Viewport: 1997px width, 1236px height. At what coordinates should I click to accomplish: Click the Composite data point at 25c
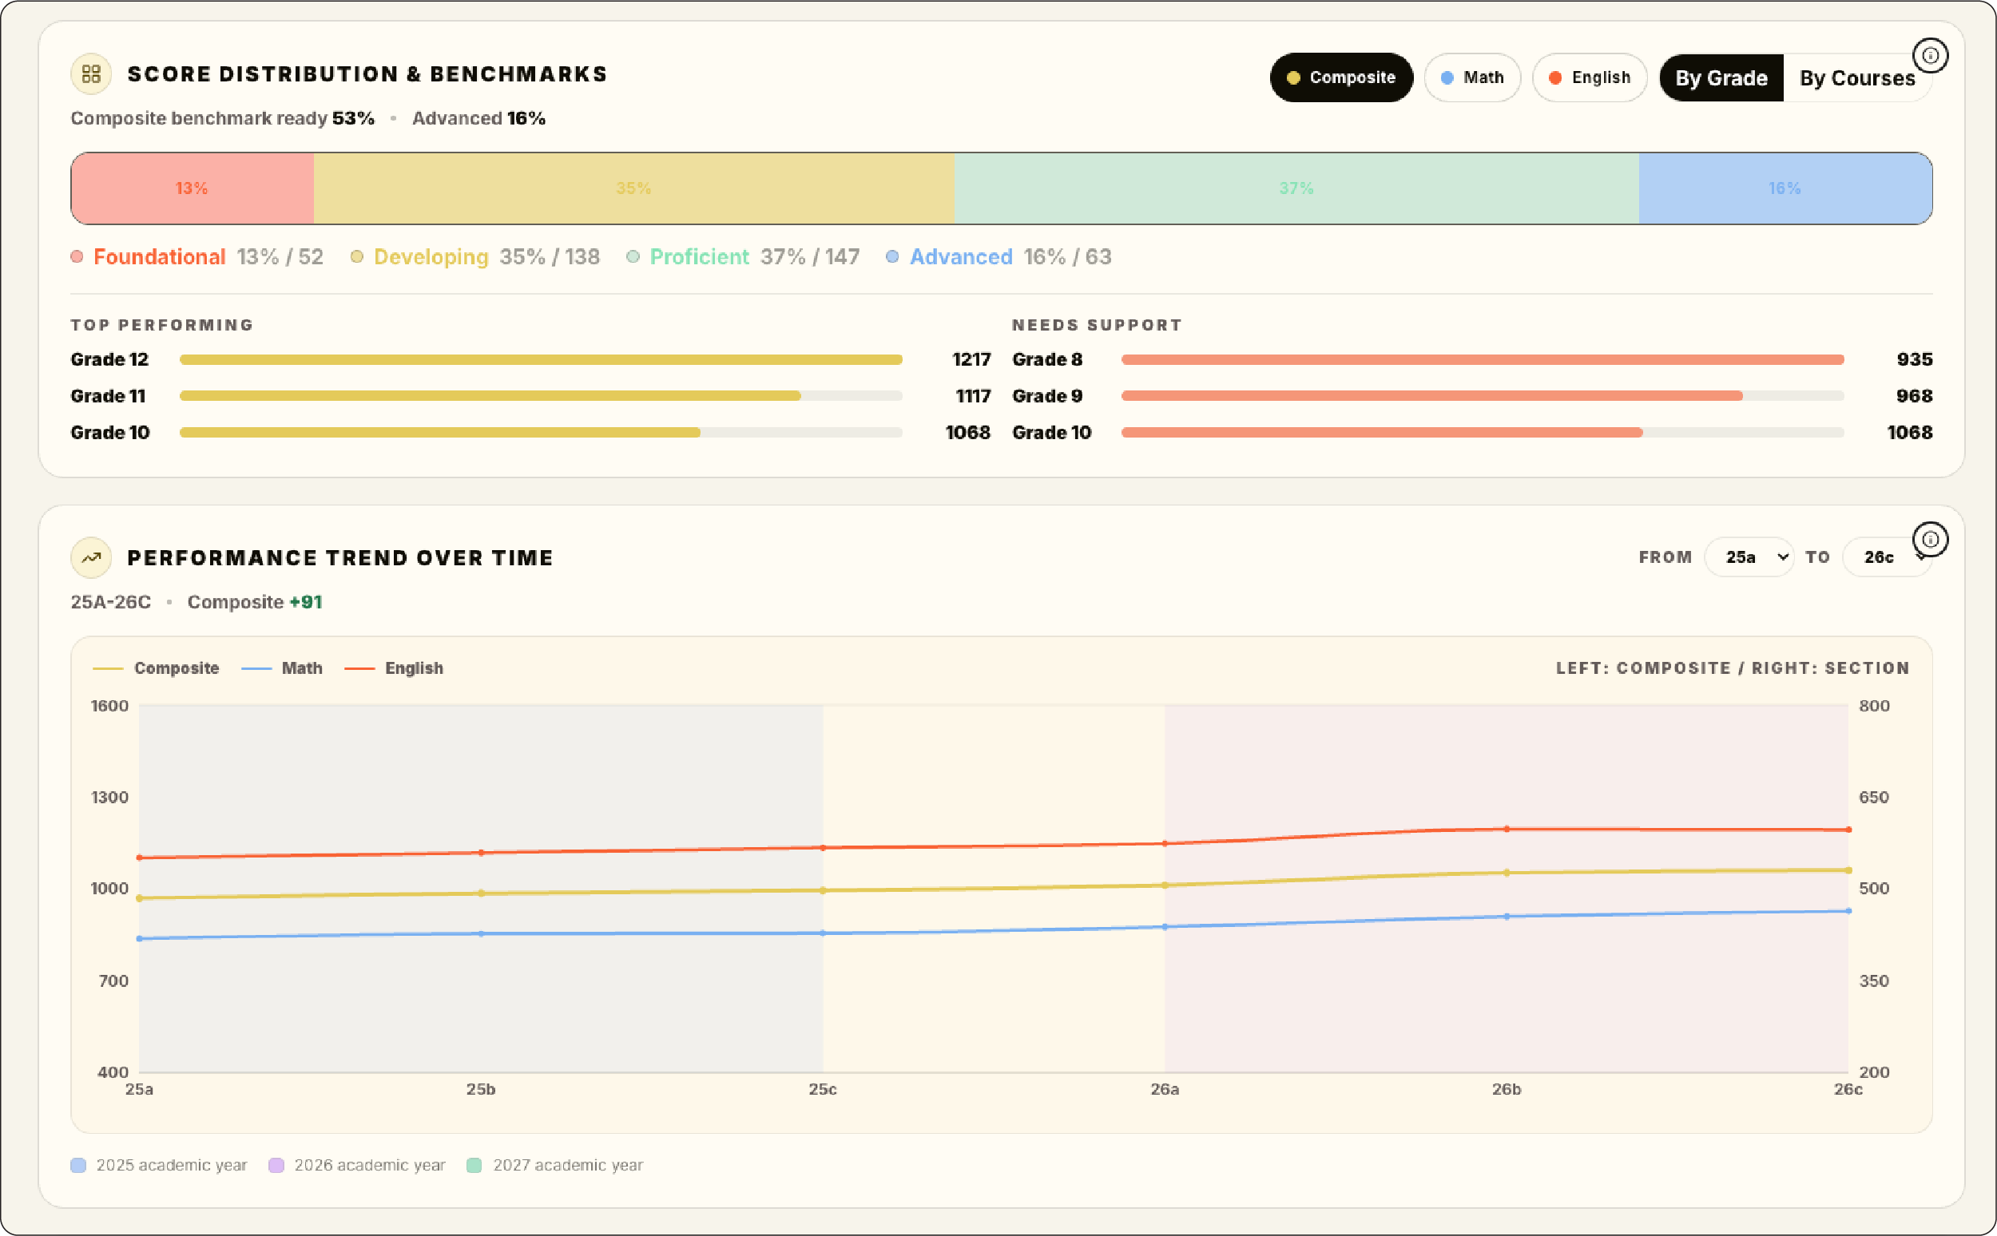(x=823, y=890)
